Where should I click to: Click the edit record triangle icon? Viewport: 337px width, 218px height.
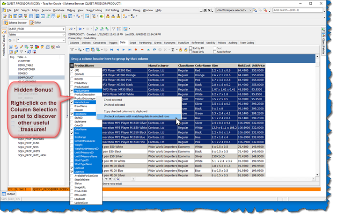148,50
